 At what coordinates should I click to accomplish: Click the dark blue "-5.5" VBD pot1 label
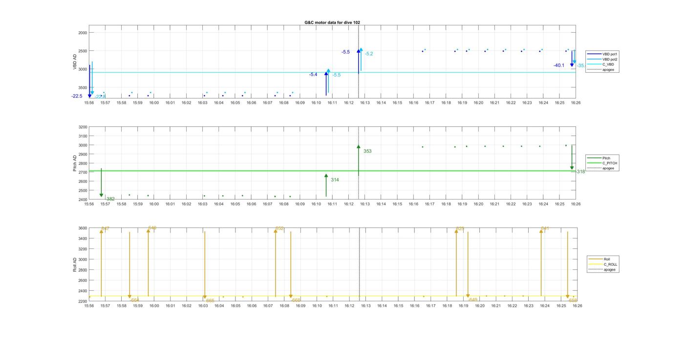click(x=345, y=52)
